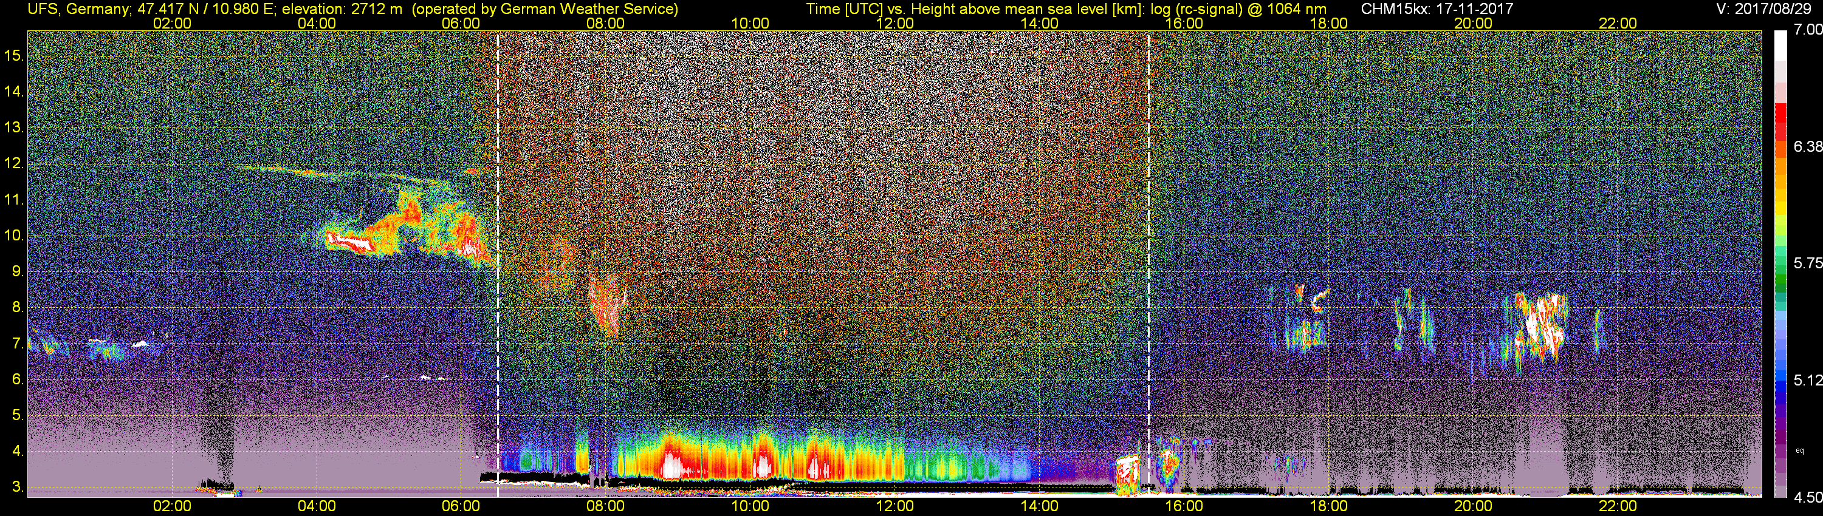1823x516 pixels.
Task: Click the 12:00 label on the bottom time axis
Action: [894, 506]
